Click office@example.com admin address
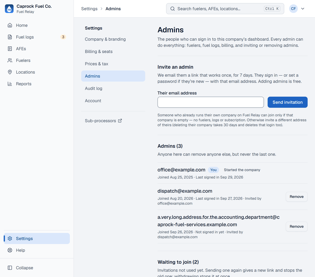This screenshot has width=315, height=277. [x=181, y=170]
